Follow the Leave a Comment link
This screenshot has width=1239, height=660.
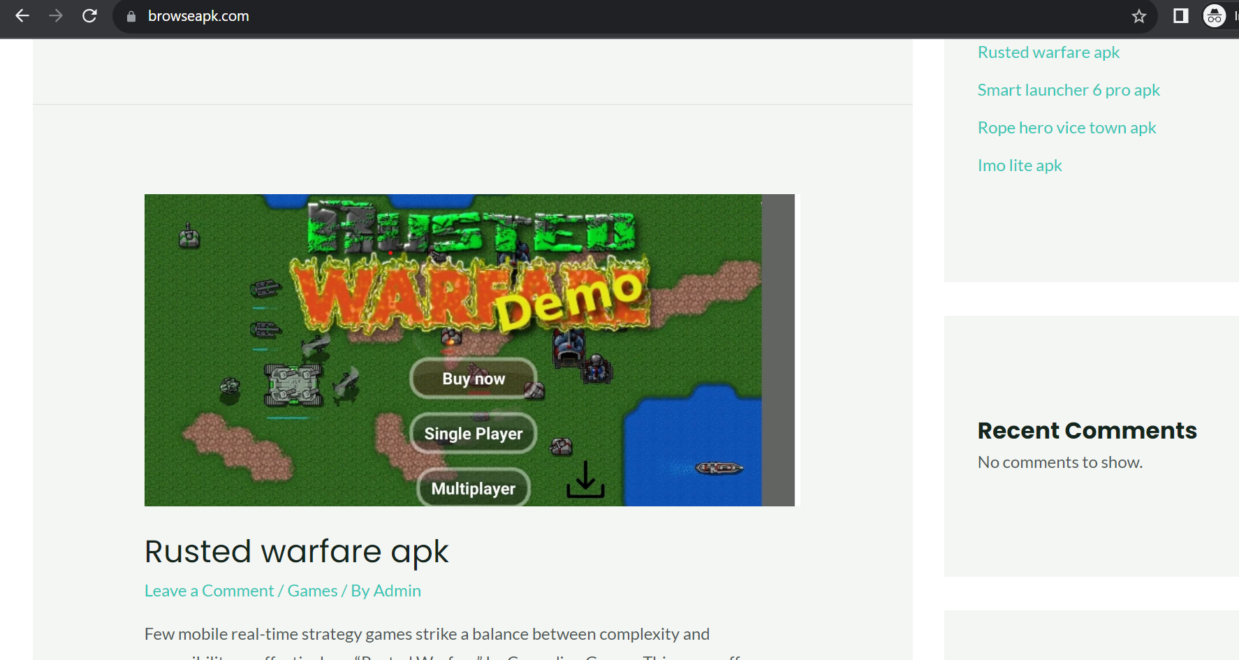click(209, 591)
